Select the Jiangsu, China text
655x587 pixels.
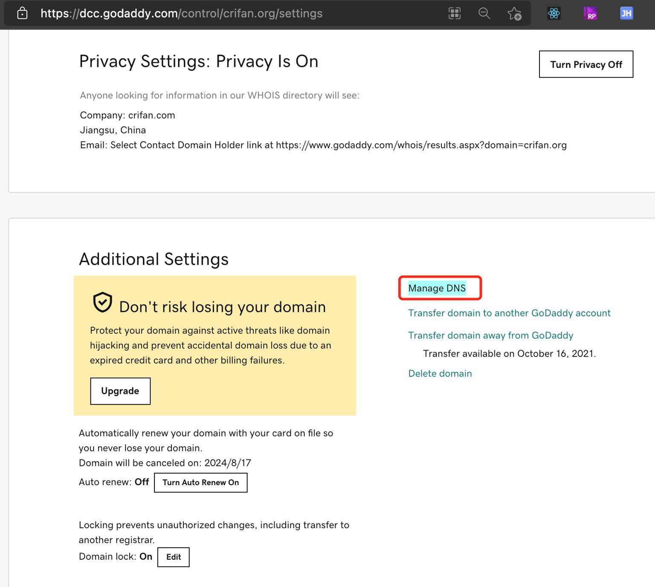113,130
